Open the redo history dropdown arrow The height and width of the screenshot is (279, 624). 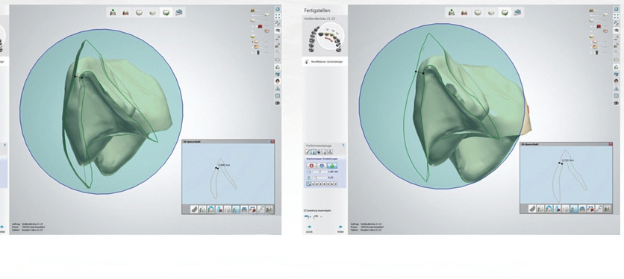321,217
